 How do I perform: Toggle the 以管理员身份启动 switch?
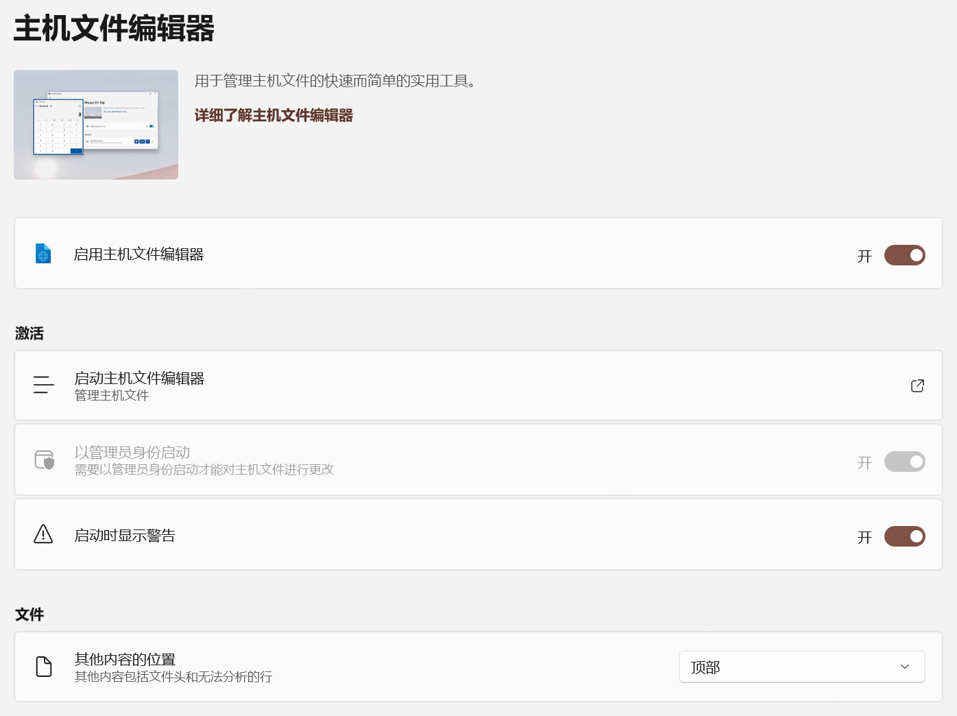[904, 462]
